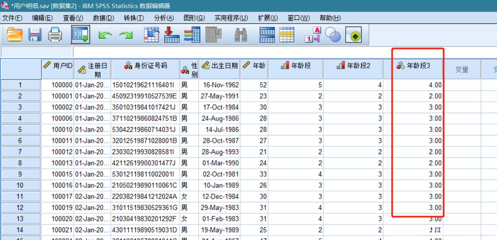Select the 身份证号码 column header

pyautogui.click(x=145, y=69)
